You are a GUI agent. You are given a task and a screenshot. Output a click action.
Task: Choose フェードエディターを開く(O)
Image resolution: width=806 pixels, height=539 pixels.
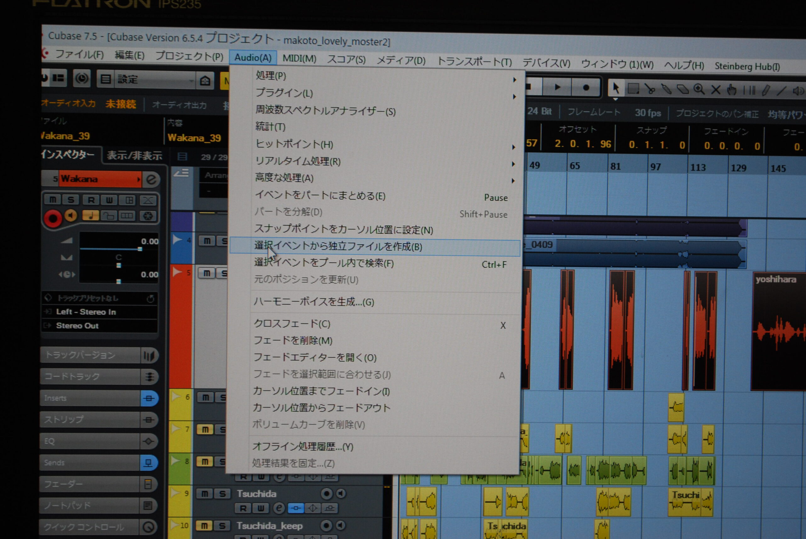[374, 358]
